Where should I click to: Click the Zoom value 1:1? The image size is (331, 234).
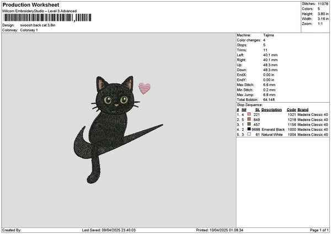pyautogui.click(x=320, y=24)
